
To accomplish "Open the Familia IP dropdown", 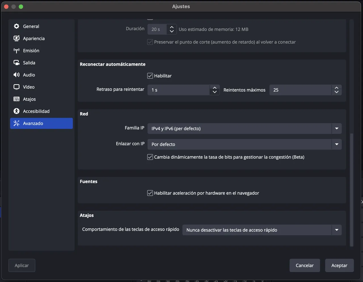I will 244,128.
